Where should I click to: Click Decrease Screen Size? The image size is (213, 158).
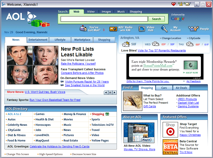[x=84, y=154]
